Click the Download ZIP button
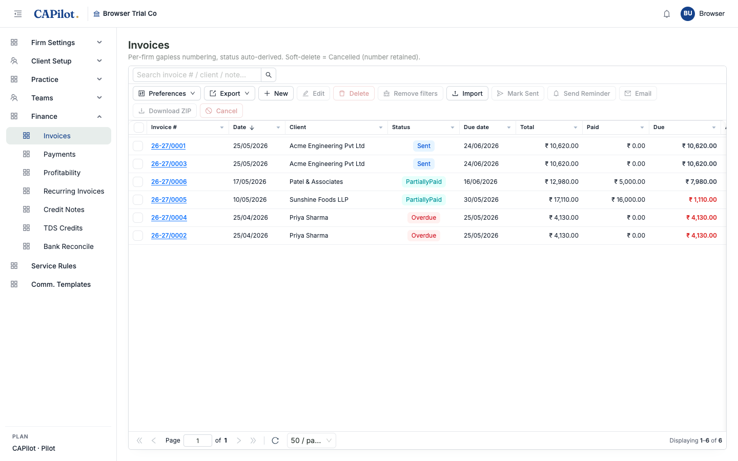Image resolution: width=738 pixels, height=461 pixels. [165, 111]
